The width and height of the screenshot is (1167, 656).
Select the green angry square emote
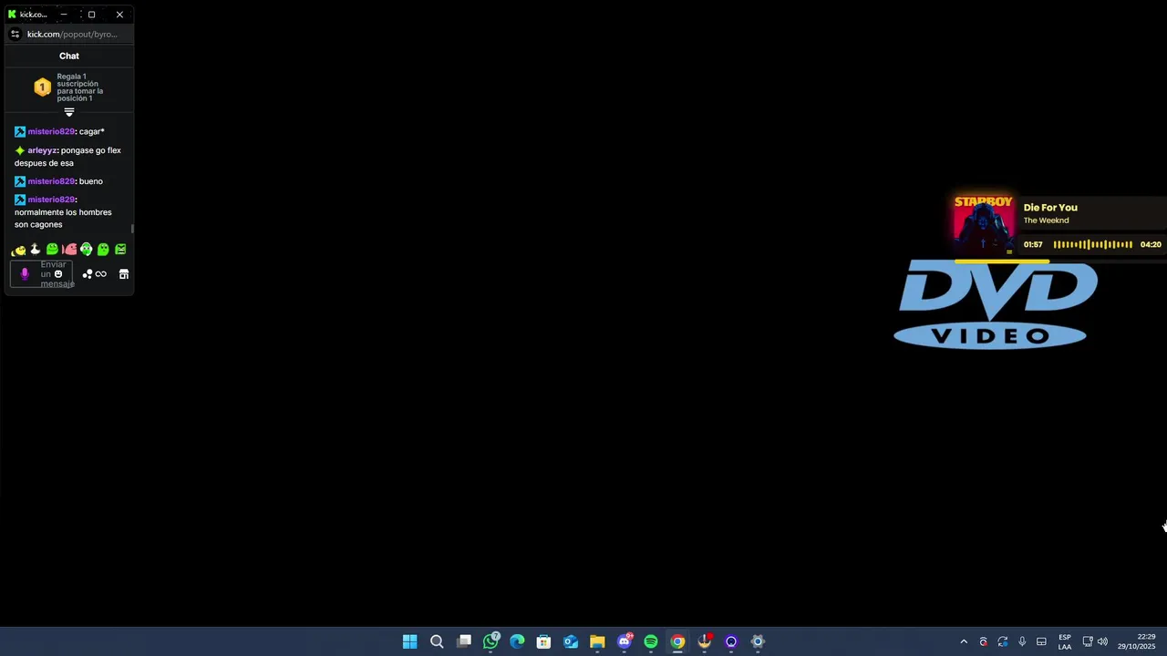120,250
